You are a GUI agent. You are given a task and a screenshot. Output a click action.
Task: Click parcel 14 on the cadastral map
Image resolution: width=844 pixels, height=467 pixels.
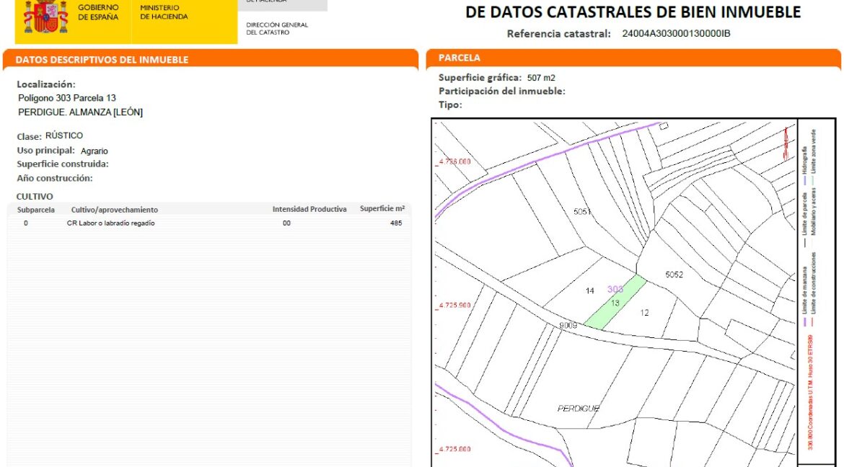(590, 291)
